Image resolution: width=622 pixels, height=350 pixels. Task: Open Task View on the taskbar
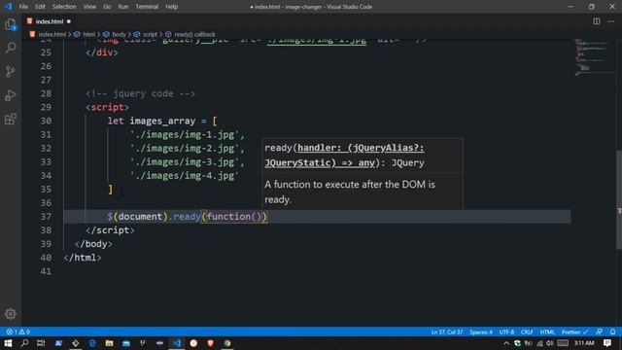coord(41,343)
